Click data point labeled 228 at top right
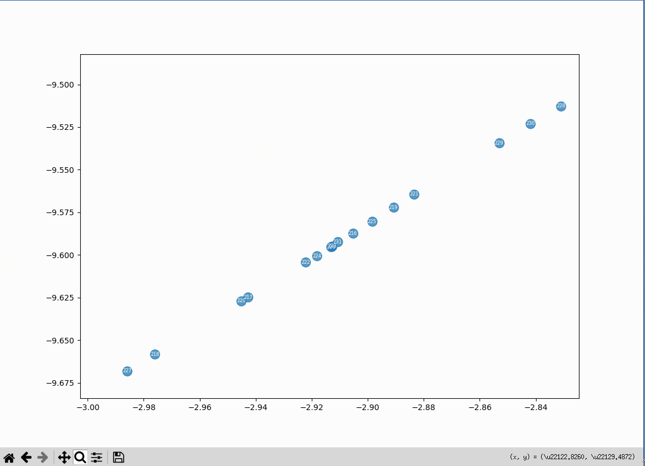 (560, 105)
